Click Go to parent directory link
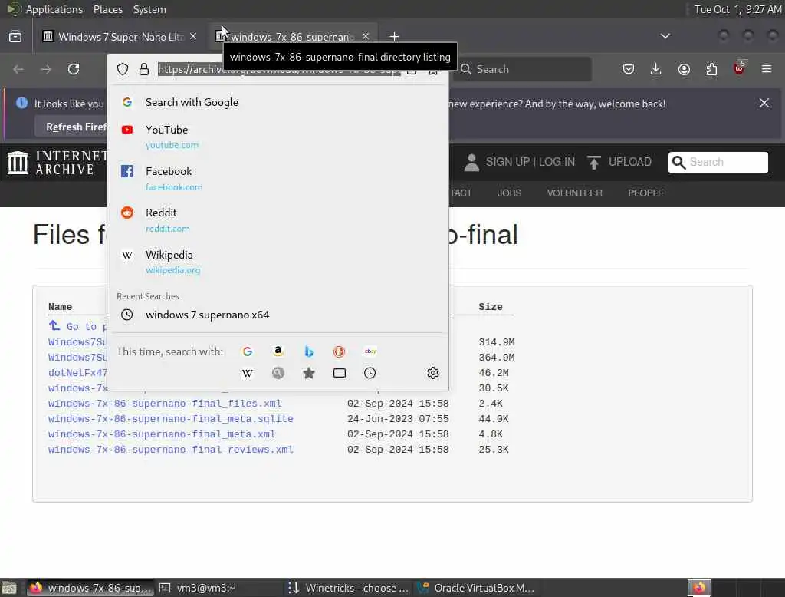Screen dimensions: 785x597 coord(77,326)
